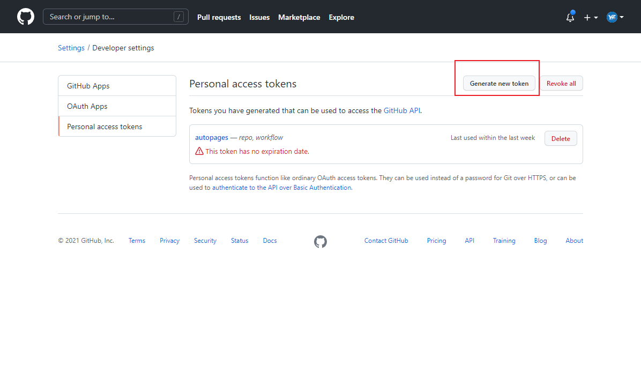Click Generate new token button
Viewport: 641px width, 372px height.
point(499,84)
